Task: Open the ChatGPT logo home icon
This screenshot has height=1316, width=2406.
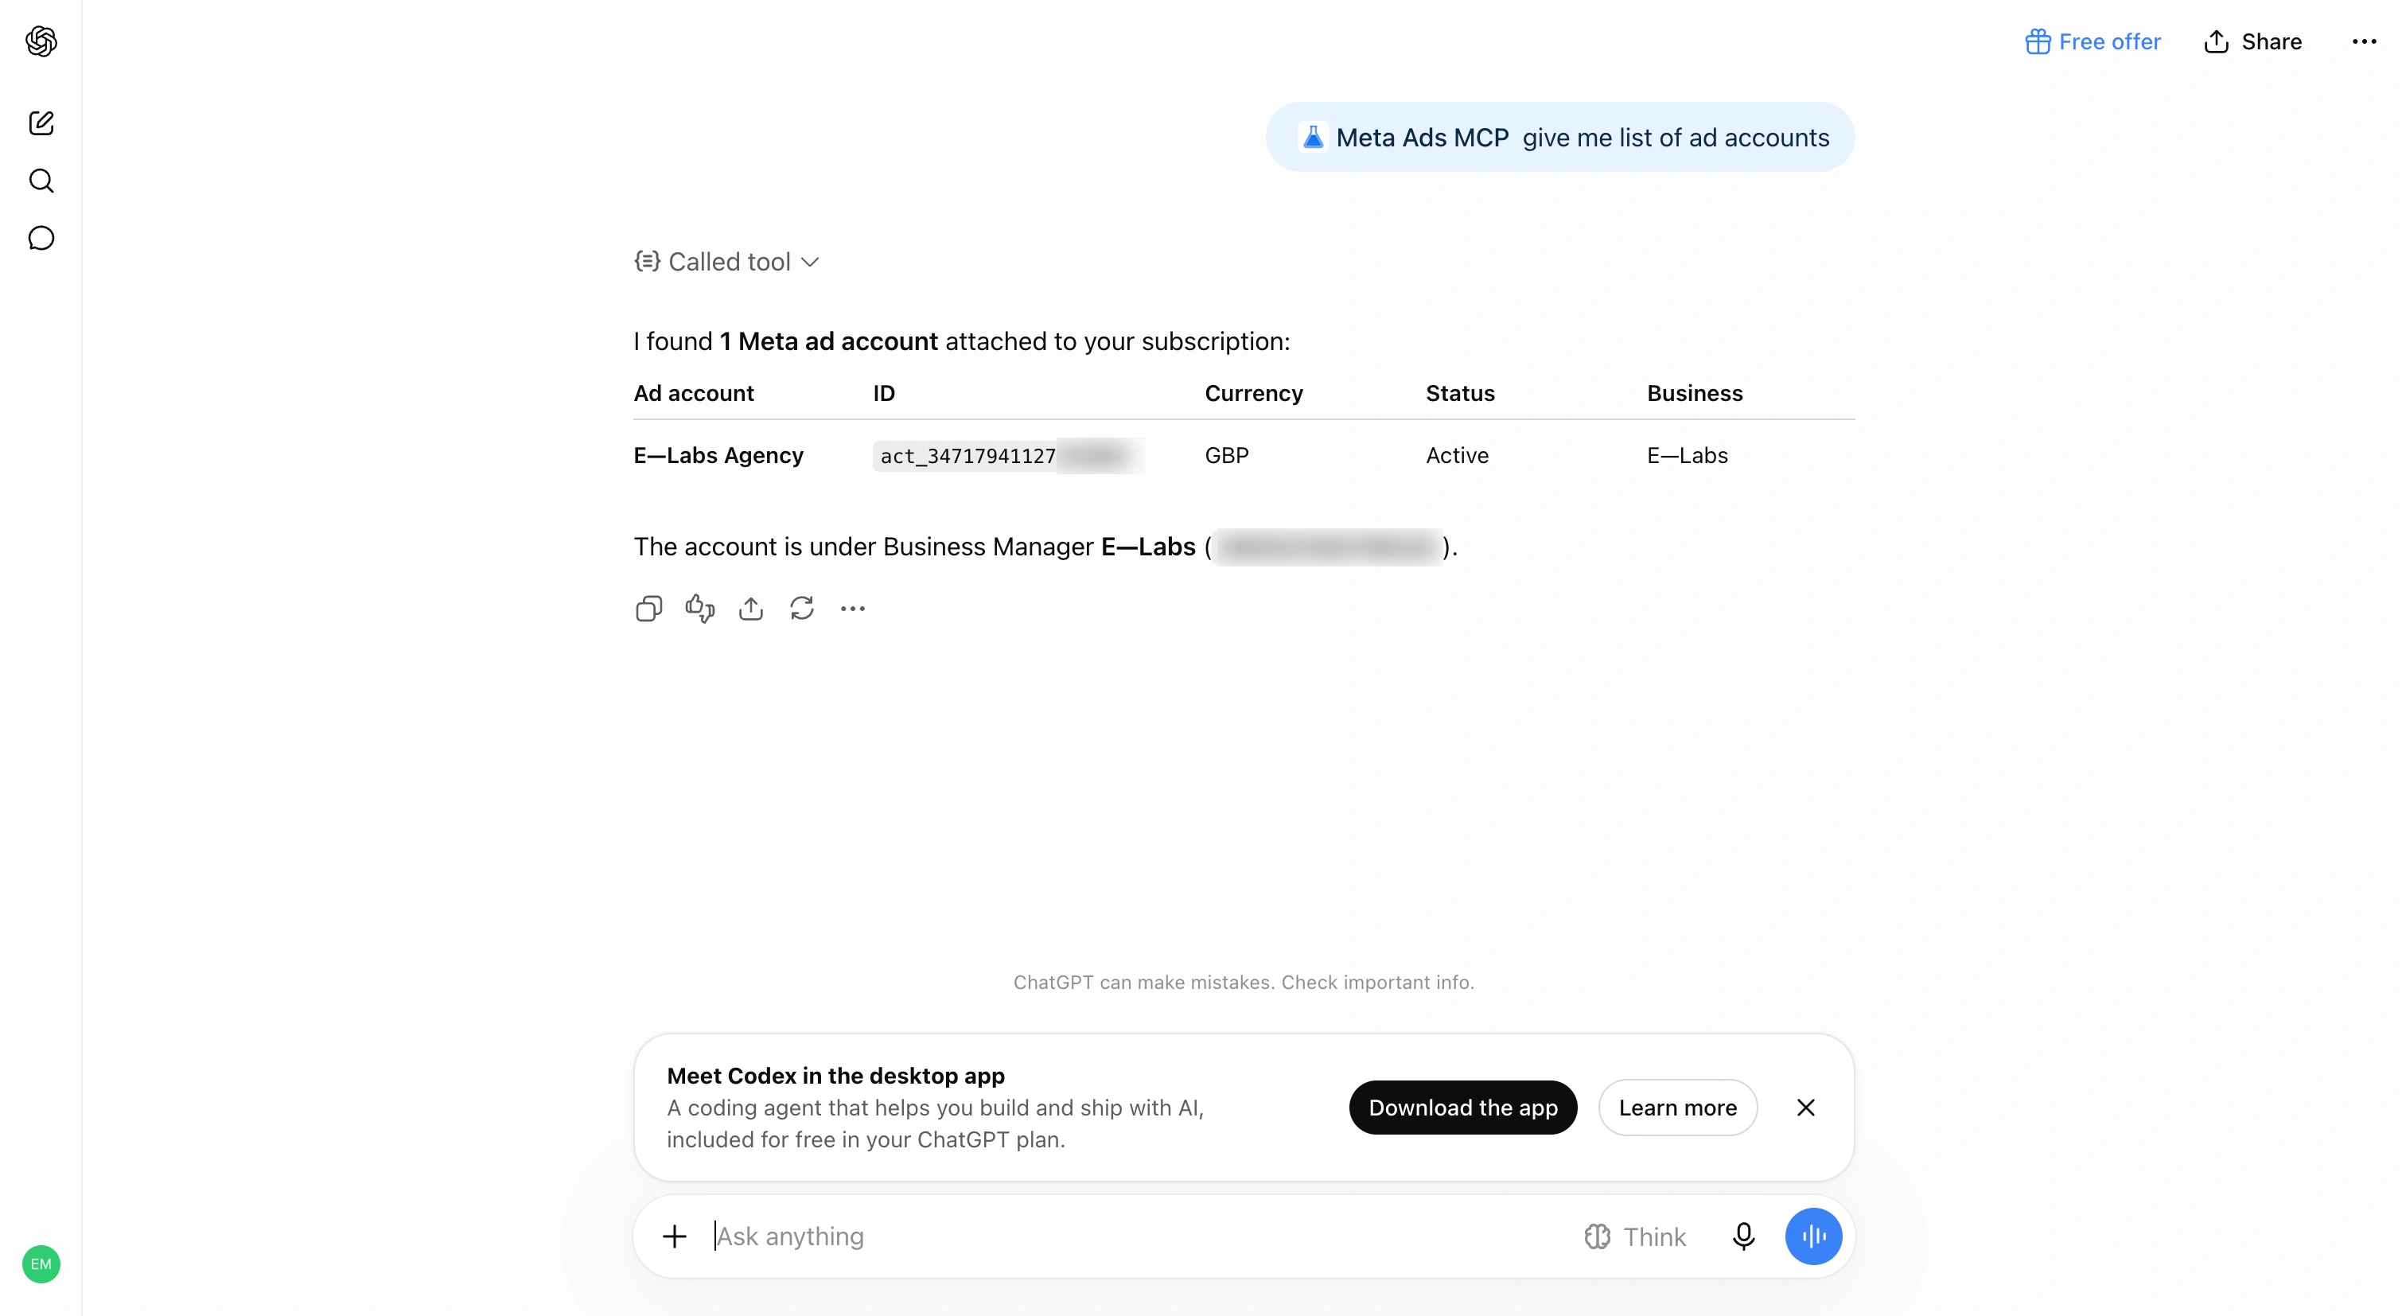Action: click(41, 41)
